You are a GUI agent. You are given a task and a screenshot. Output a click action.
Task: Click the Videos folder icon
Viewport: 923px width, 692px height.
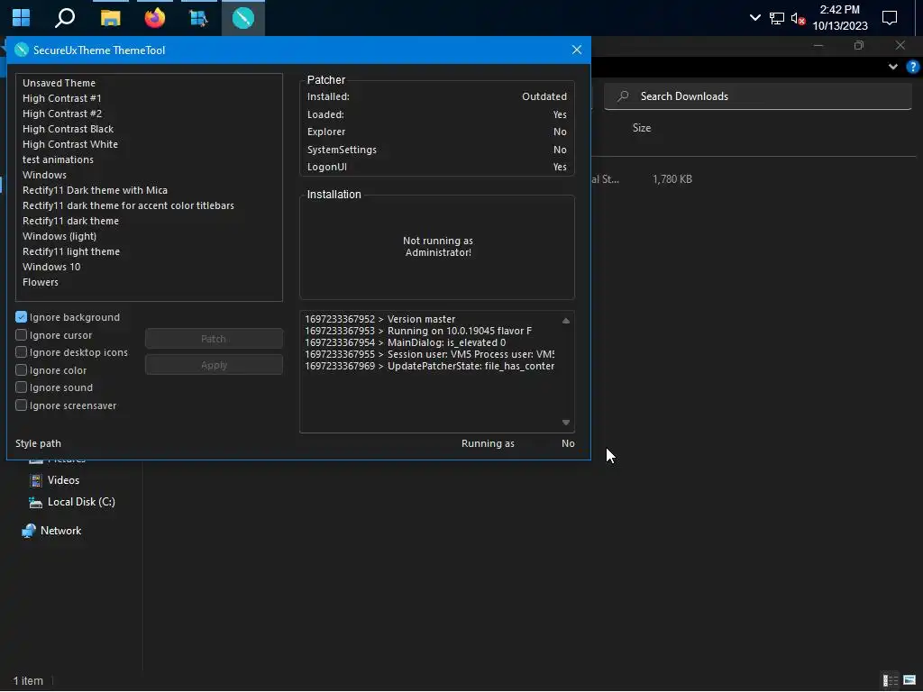[36, 480]
